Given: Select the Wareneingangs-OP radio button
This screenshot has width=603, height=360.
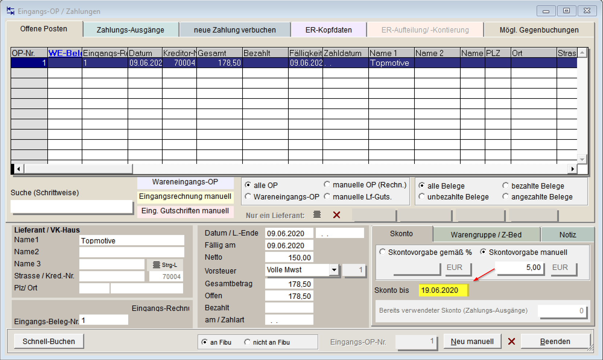Looking at the screenshot, I should tap(248, 196).
